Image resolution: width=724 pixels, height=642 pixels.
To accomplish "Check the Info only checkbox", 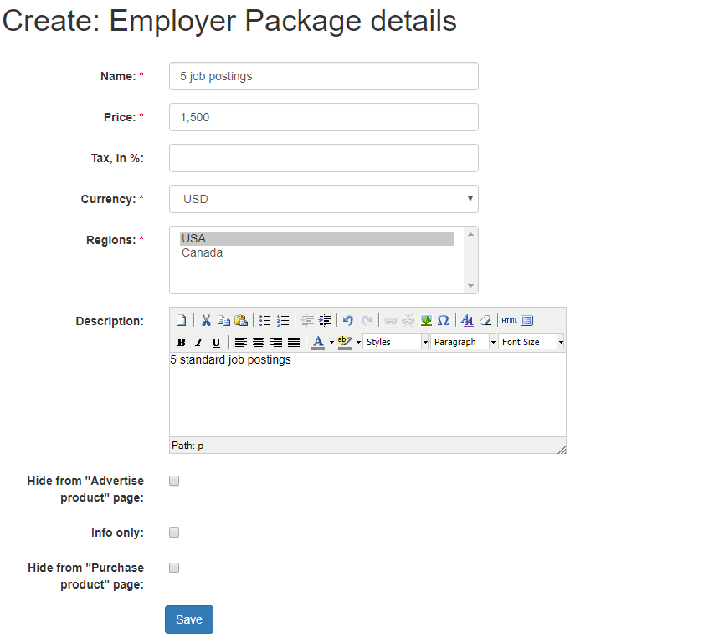I will click(174, 532).
